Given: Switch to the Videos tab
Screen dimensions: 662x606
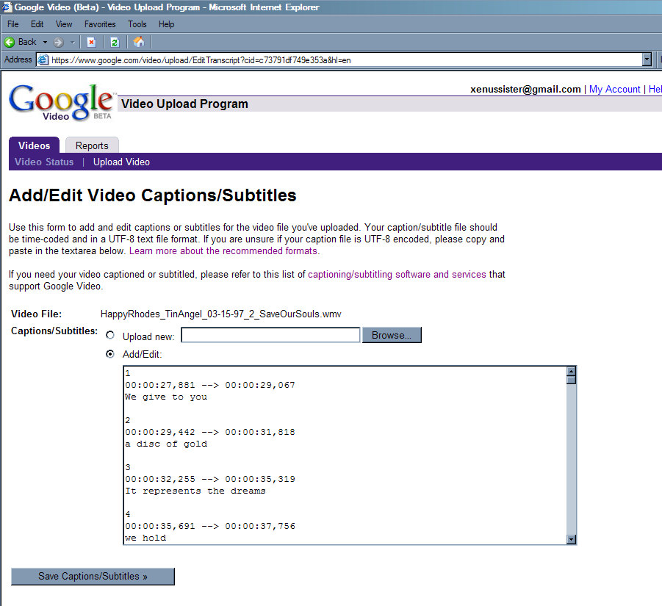Looking at the screenshot, I should (35, 145).
